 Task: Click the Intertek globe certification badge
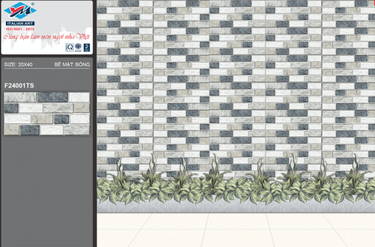[x=77, y=48]
